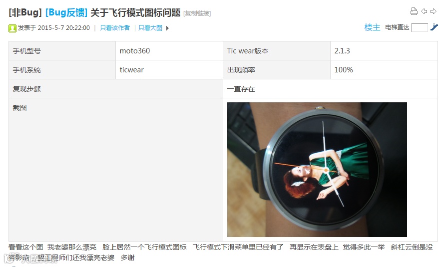Open the [Bug反馈] category link

pyautogui.click(x=66, y=12)
